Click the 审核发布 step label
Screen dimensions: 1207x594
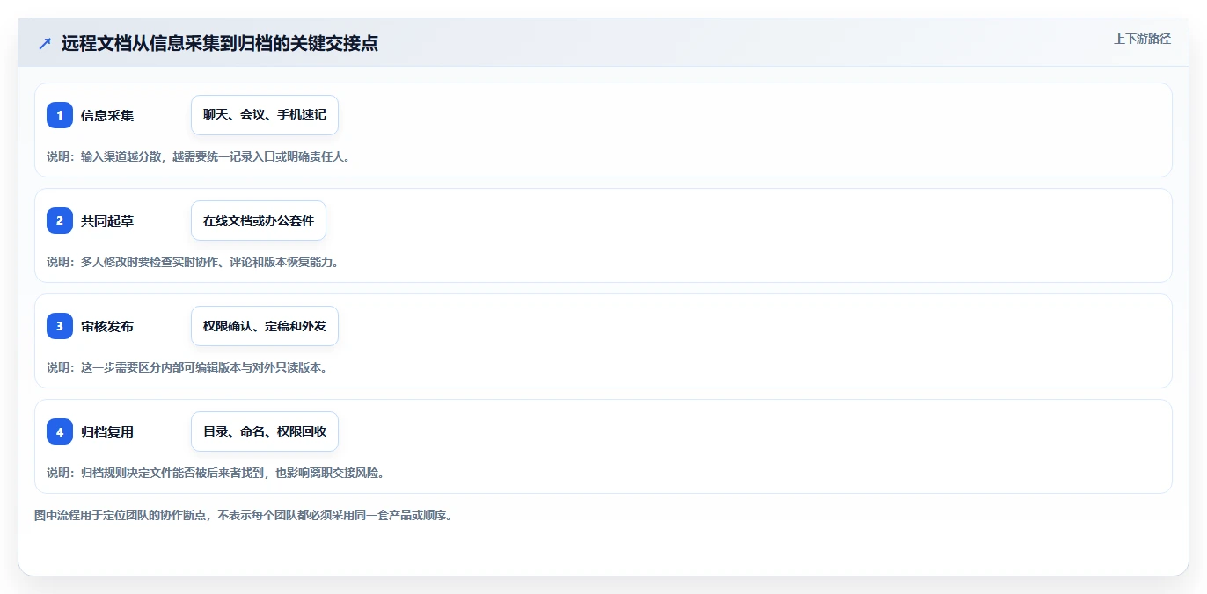tap(107, 326)
